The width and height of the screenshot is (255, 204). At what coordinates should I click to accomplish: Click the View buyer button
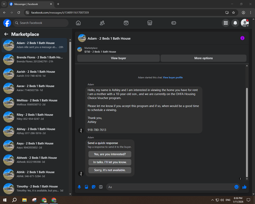(118, 58)
